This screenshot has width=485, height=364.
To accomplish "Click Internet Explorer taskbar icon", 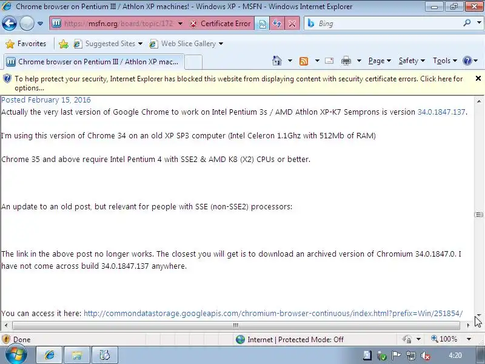I will point(49,355).
